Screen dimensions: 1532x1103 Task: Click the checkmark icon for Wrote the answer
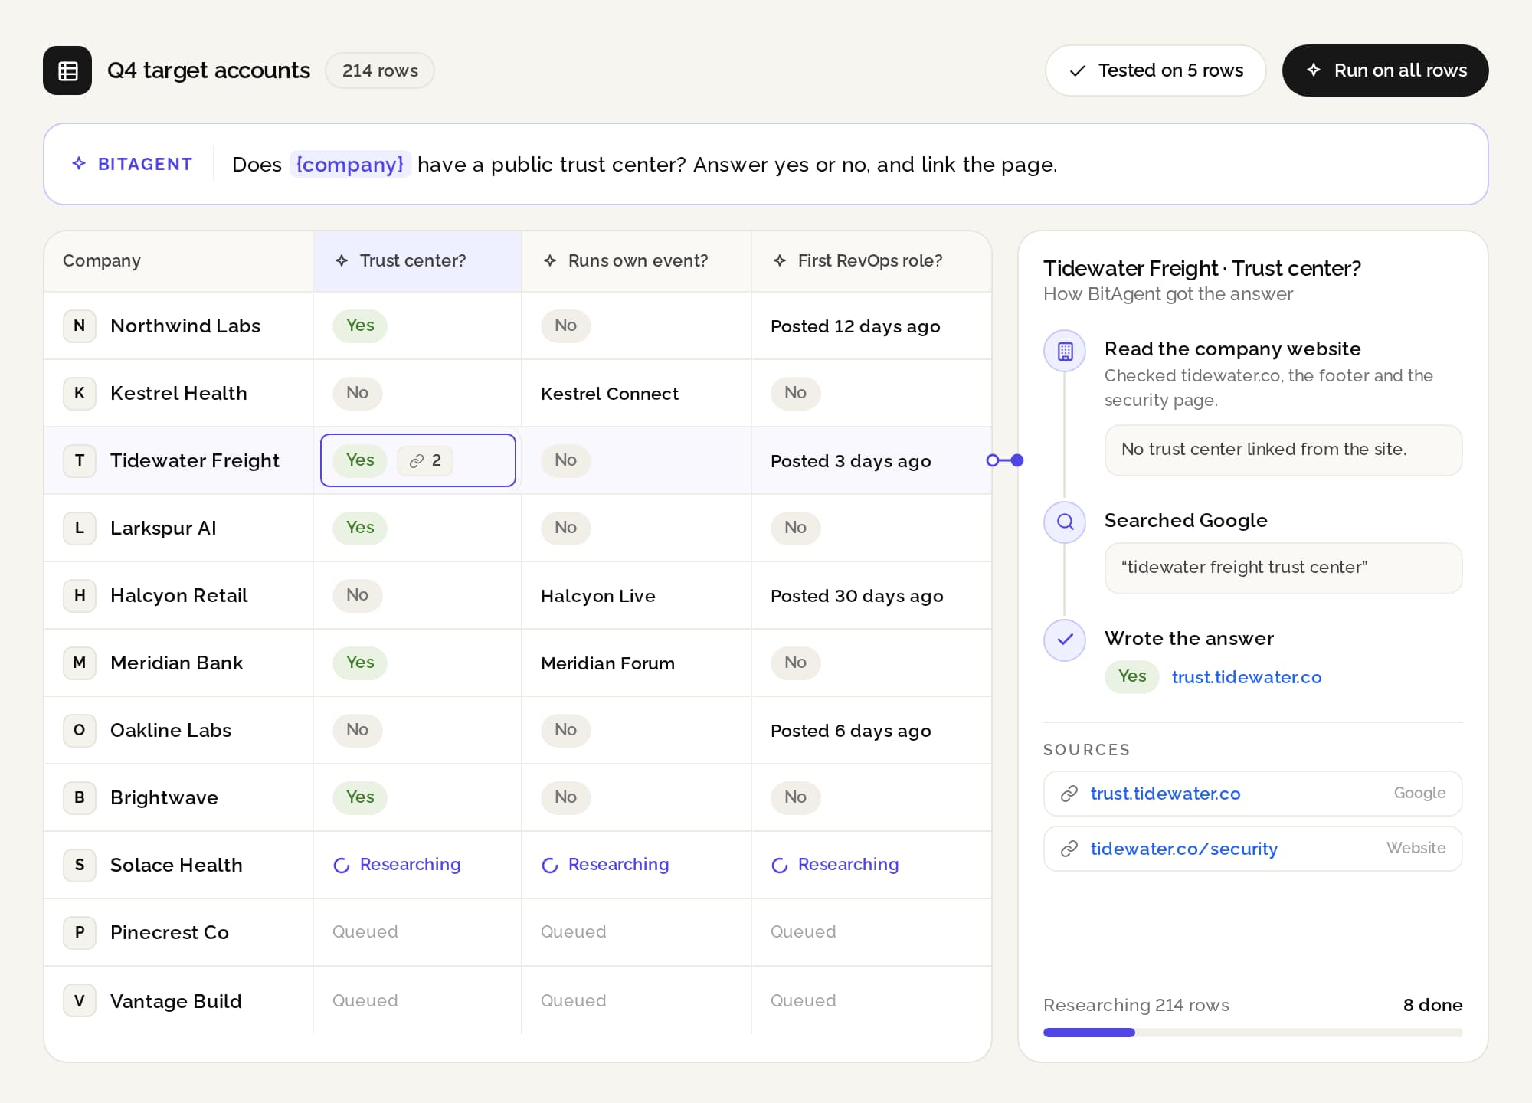pos(1065,640)
